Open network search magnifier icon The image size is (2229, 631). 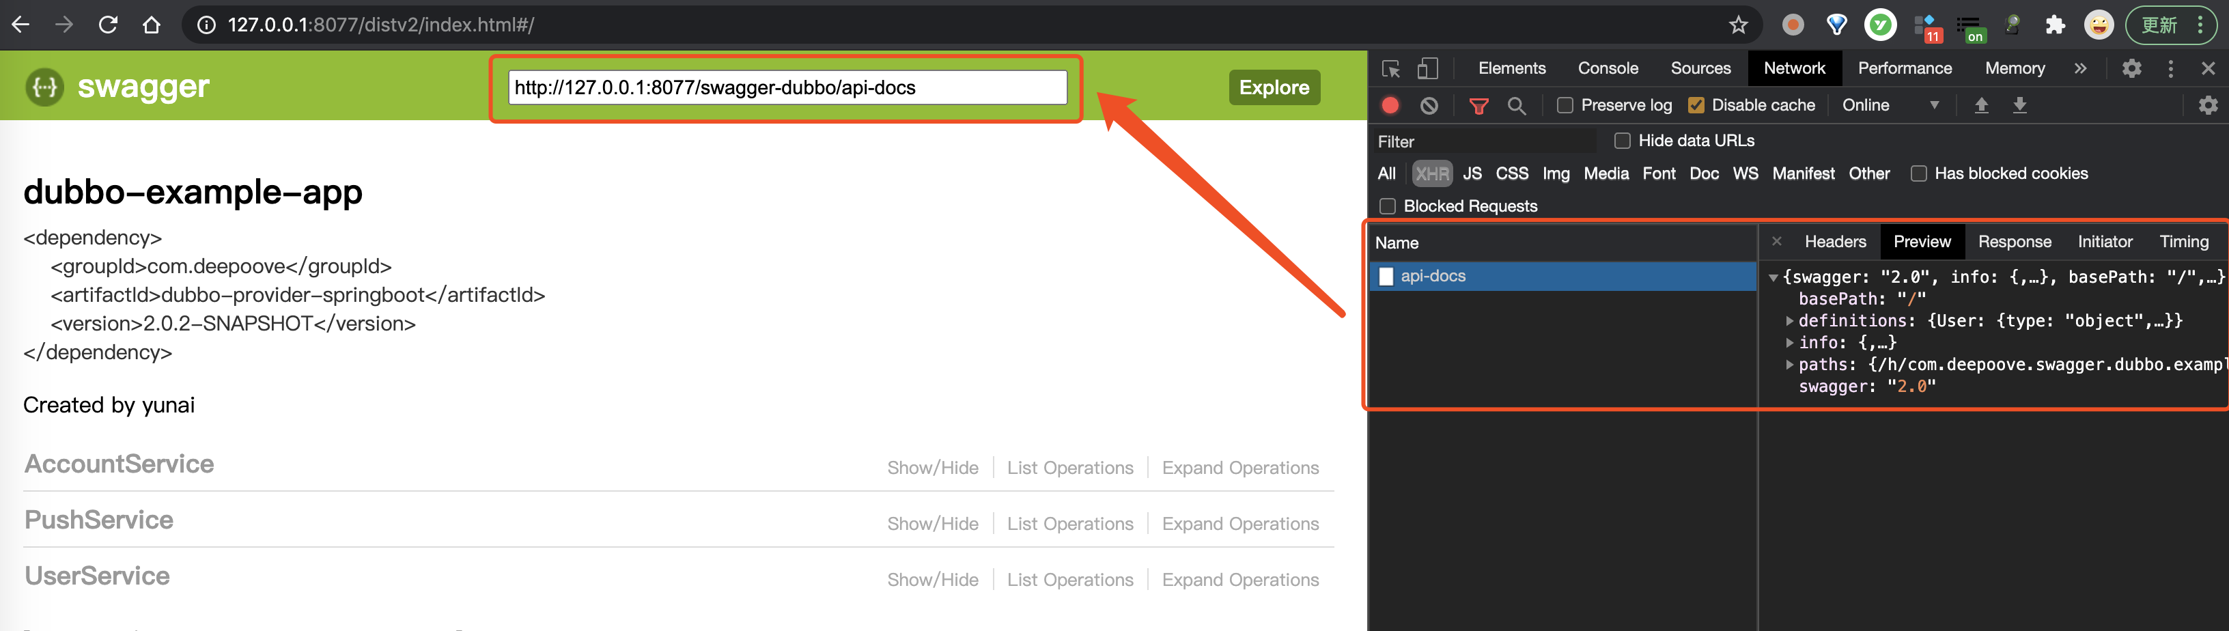point(1516,106)
